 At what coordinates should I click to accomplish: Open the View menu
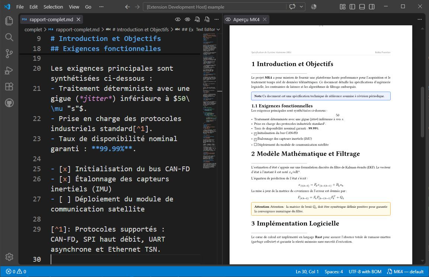[x=74, y=7]
